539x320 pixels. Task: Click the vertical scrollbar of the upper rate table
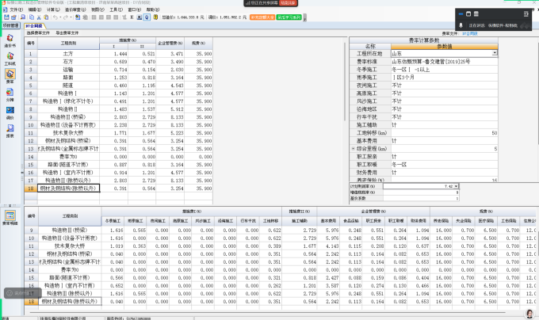345,81
